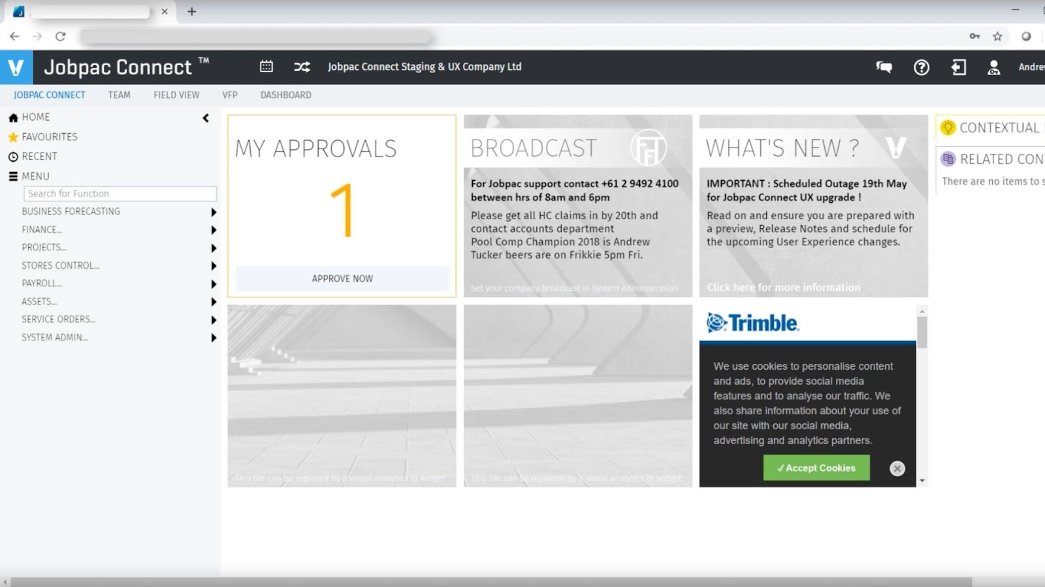
Task: Click the Menu label in sidebar
Action: click(35, 176)
